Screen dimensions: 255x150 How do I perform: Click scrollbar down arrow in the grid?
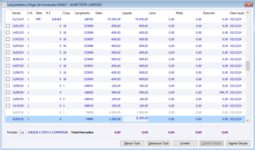pyautogui.click(x=248, y=120)
